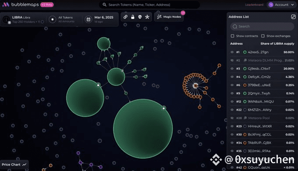The image size is (298, 171).
Task: Enable the Show contracts checkbox
Action: 232,36
